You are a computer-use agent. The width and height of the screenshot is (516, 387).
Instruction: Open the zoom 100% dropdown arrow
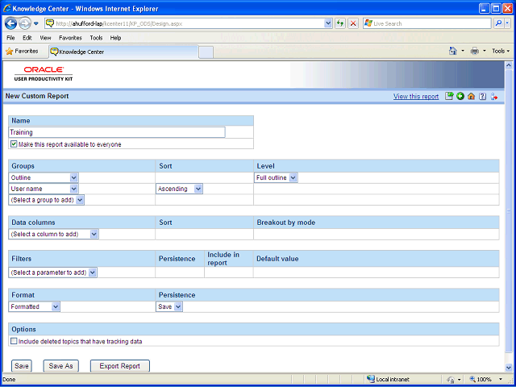click(x=501, y=380)
